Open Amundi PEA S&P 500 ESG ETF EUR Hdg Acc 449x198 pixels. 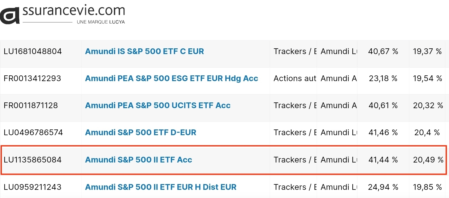point(171,78)
